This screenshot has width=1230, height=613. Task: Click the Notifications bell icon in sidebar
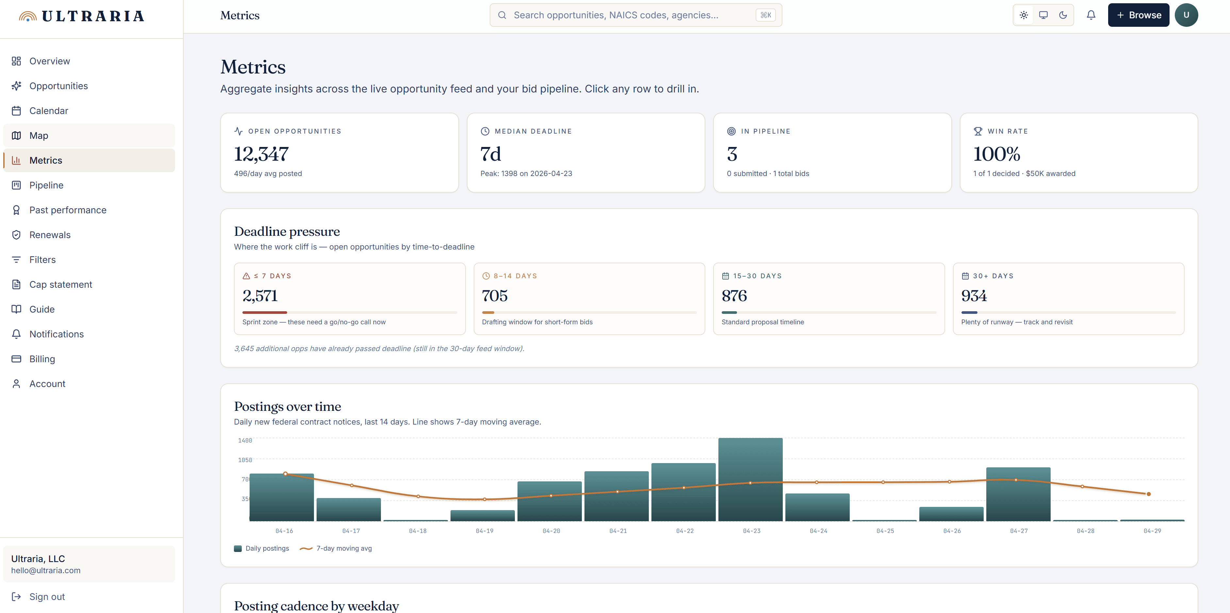[x=16, y=334]
